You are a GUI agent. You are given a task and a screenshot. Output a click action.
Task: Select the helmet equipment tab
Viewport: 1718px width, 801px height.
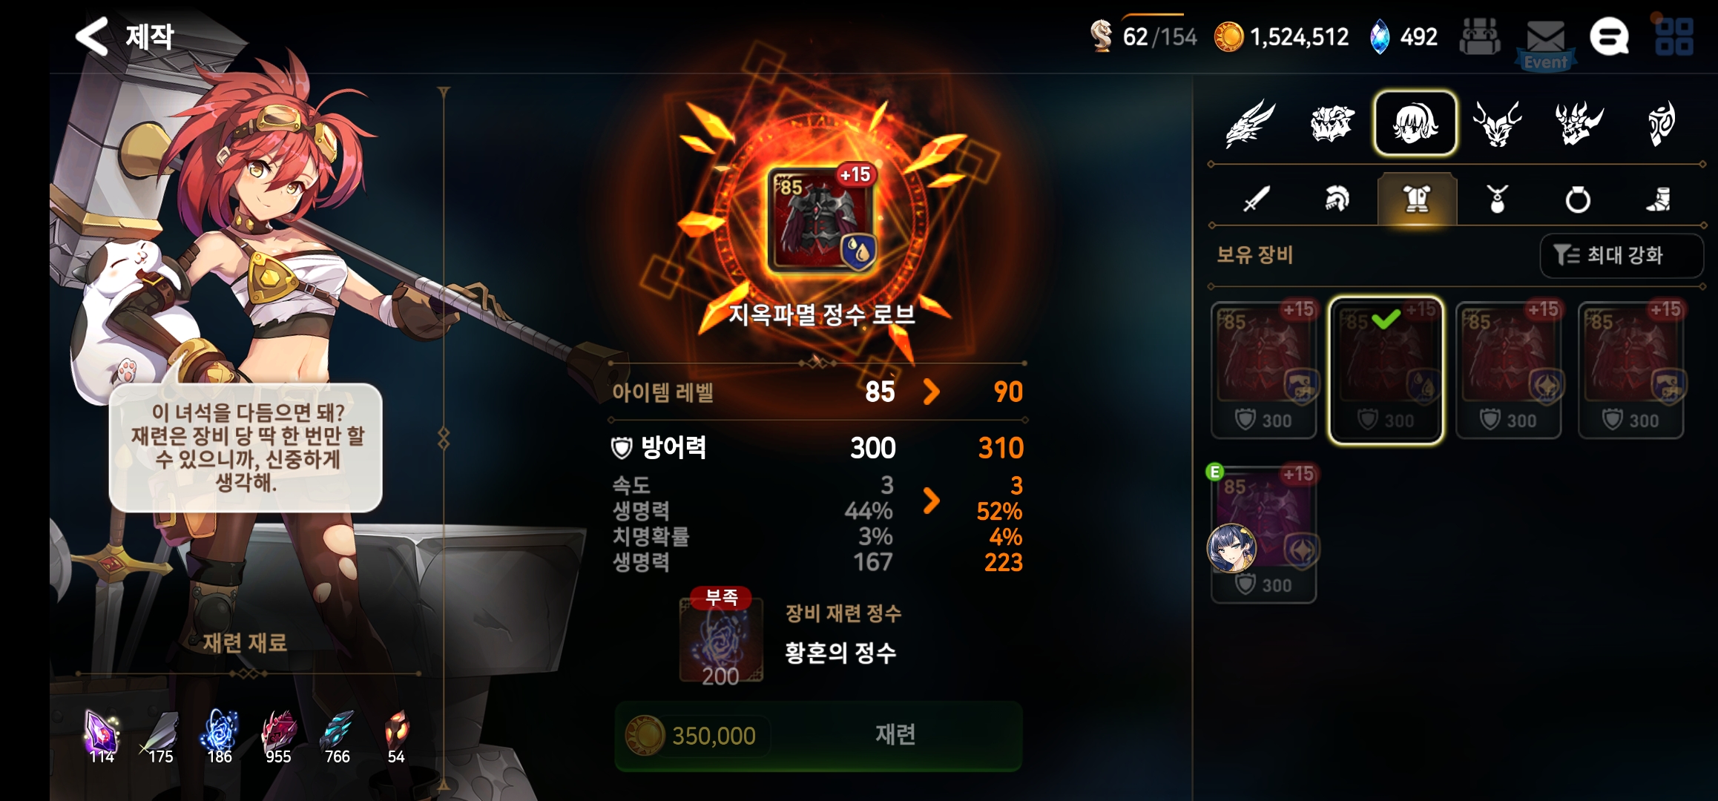click(x=1337, y=199)
